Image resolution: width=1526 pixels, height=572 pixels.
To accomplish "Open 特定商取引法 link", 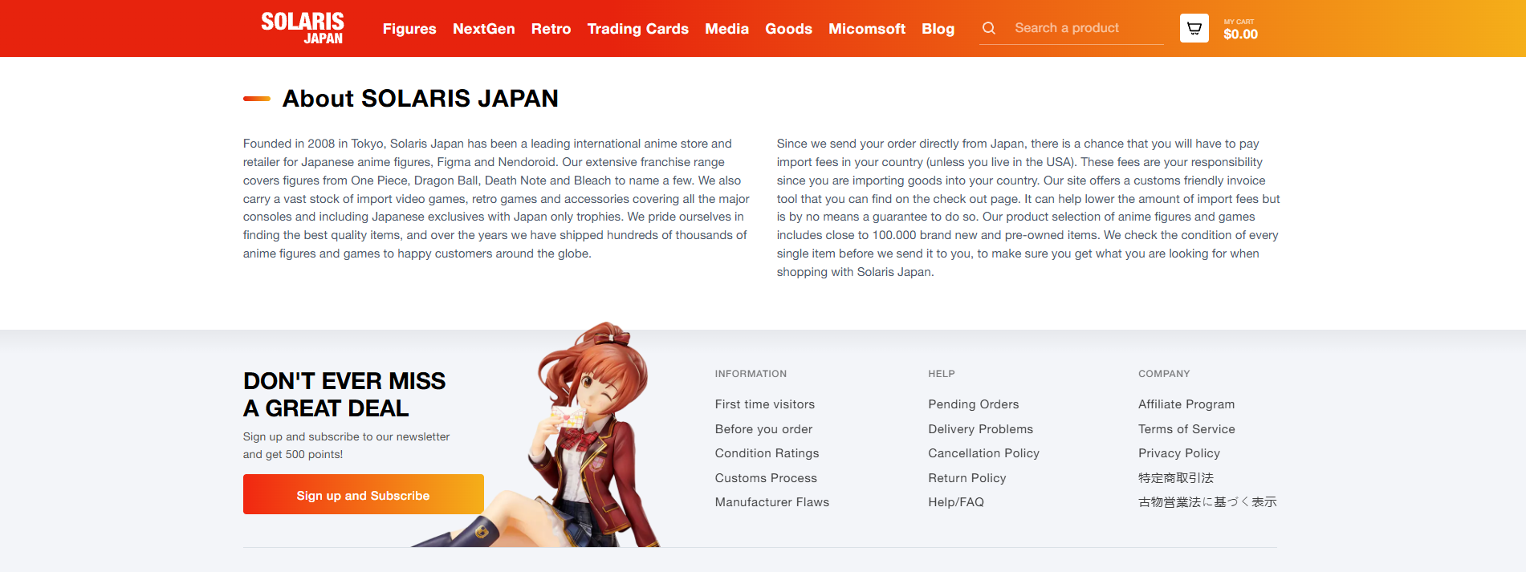I will pyautogui.click(x=1176, y=478).
